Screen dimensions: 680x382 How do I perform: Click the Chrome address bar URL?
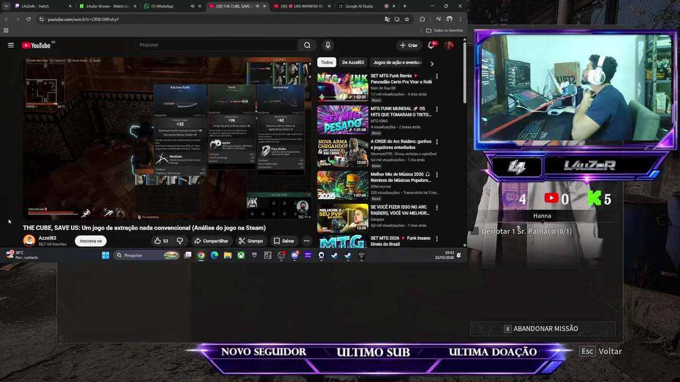[83, 19]
